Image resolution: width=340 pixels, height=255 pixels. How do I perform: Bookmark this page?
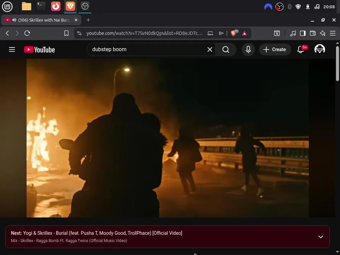click(66, 33)
